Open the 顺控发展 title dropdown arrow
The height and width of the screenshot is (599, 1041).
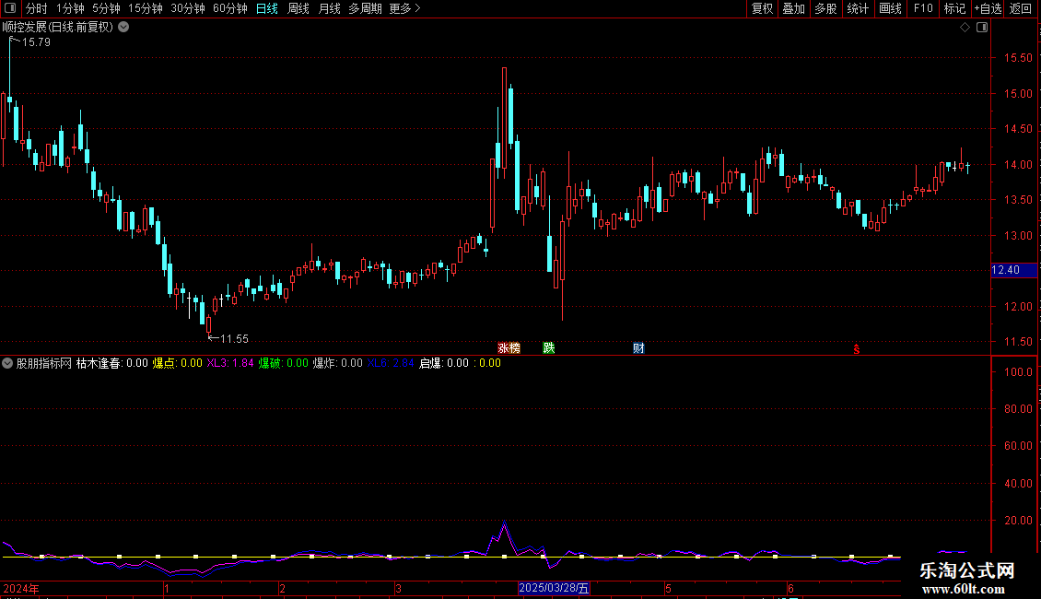tap(123, 28)
